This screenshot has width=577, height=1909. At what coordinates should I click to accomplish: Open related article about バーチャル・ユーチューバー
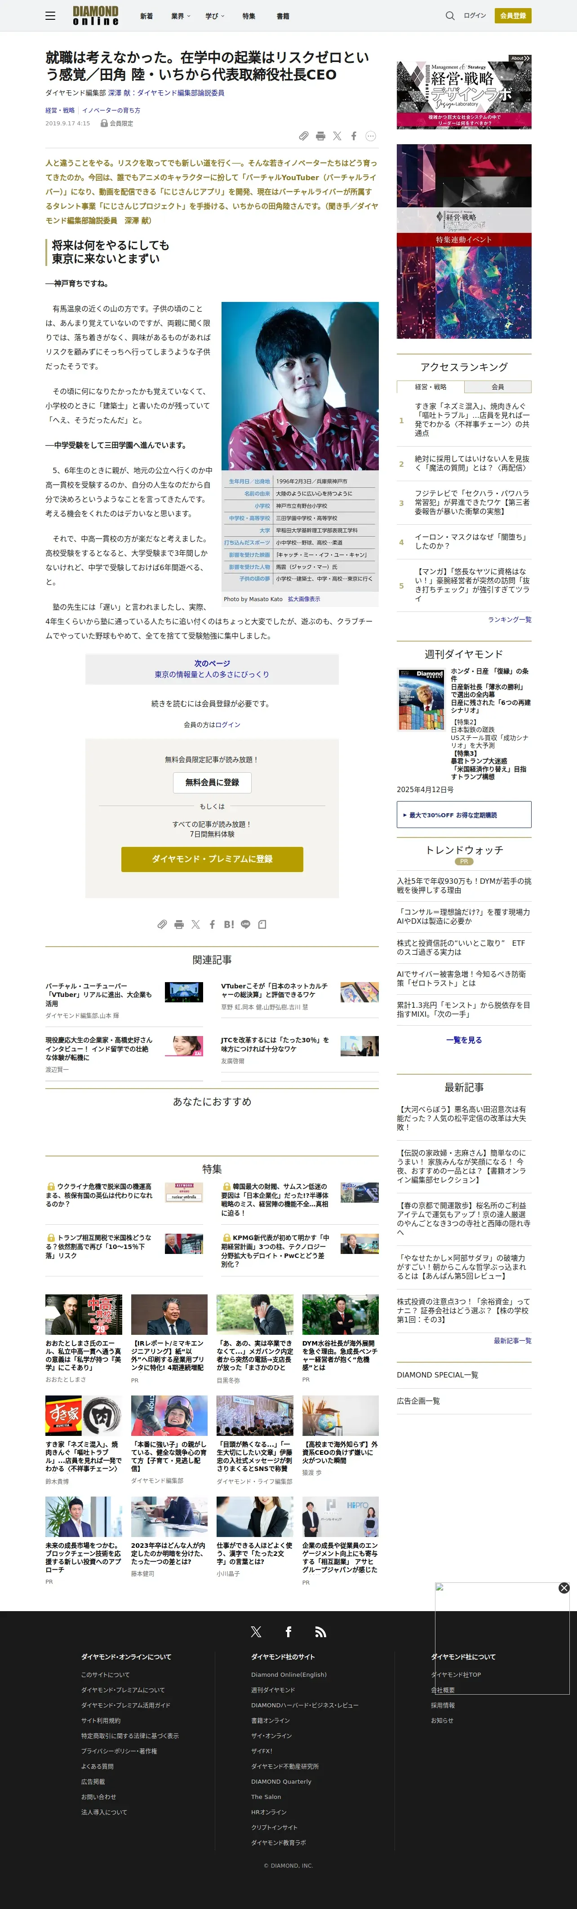point(98,995)
